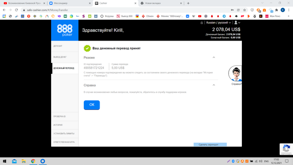Open the Форумы bookmark
293x165 pixels.
click(x=107, y=16)
